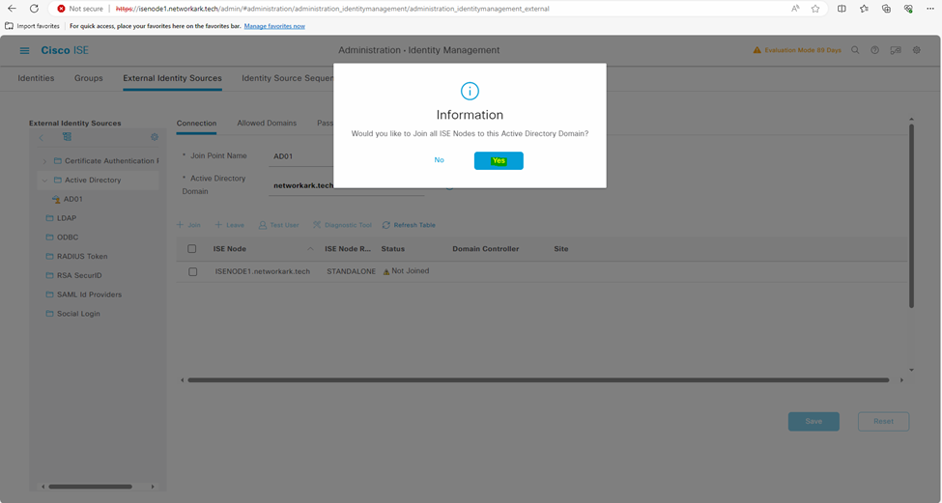Open the settings gear in ISE header
This screenshot has height=503, width=942.
[x=917, y=50]
